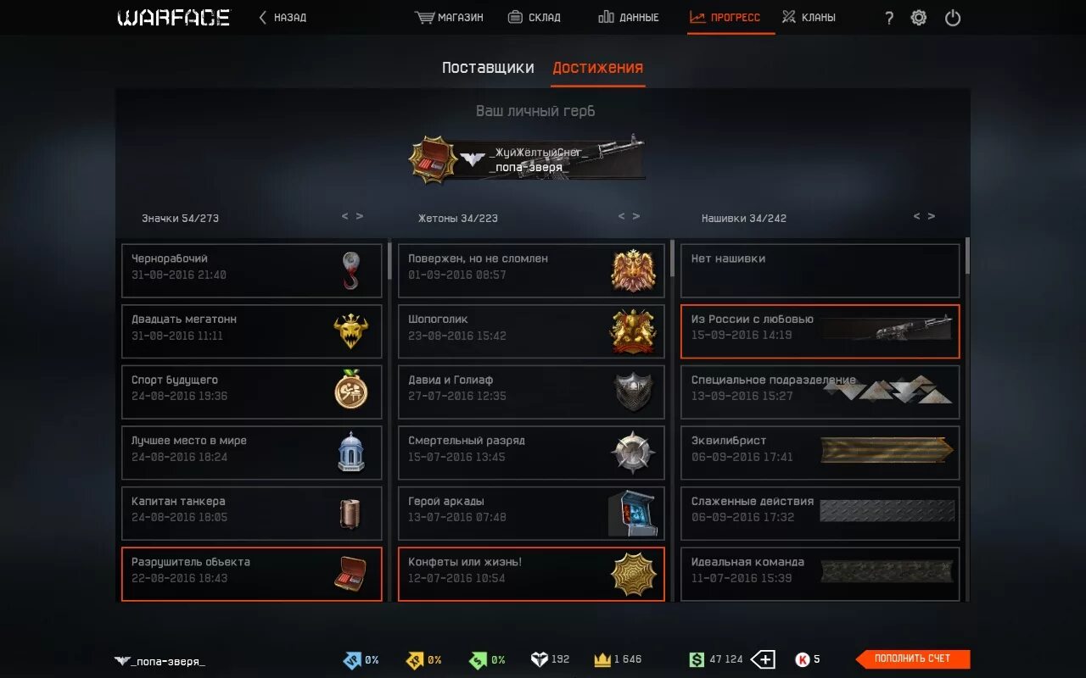Open the Кланы section
Viewport: 1086px width, 678px height.
[809, 17]
